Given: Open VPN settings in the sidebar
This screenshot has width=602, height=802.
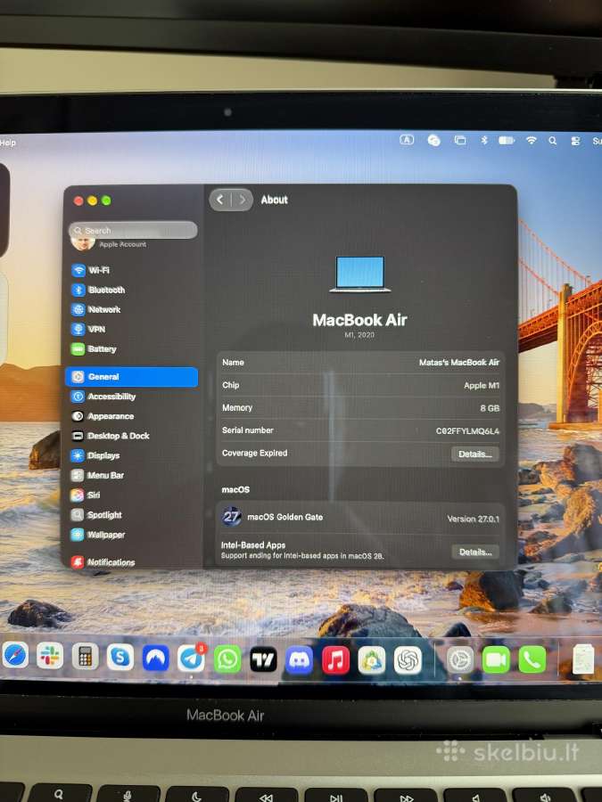Looking at the screenshot, I should point(133,330).
